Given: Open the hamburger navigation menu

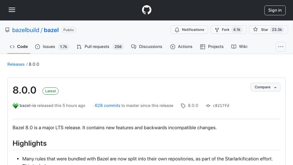Looking at the screenshot, I should click(12, 10).
